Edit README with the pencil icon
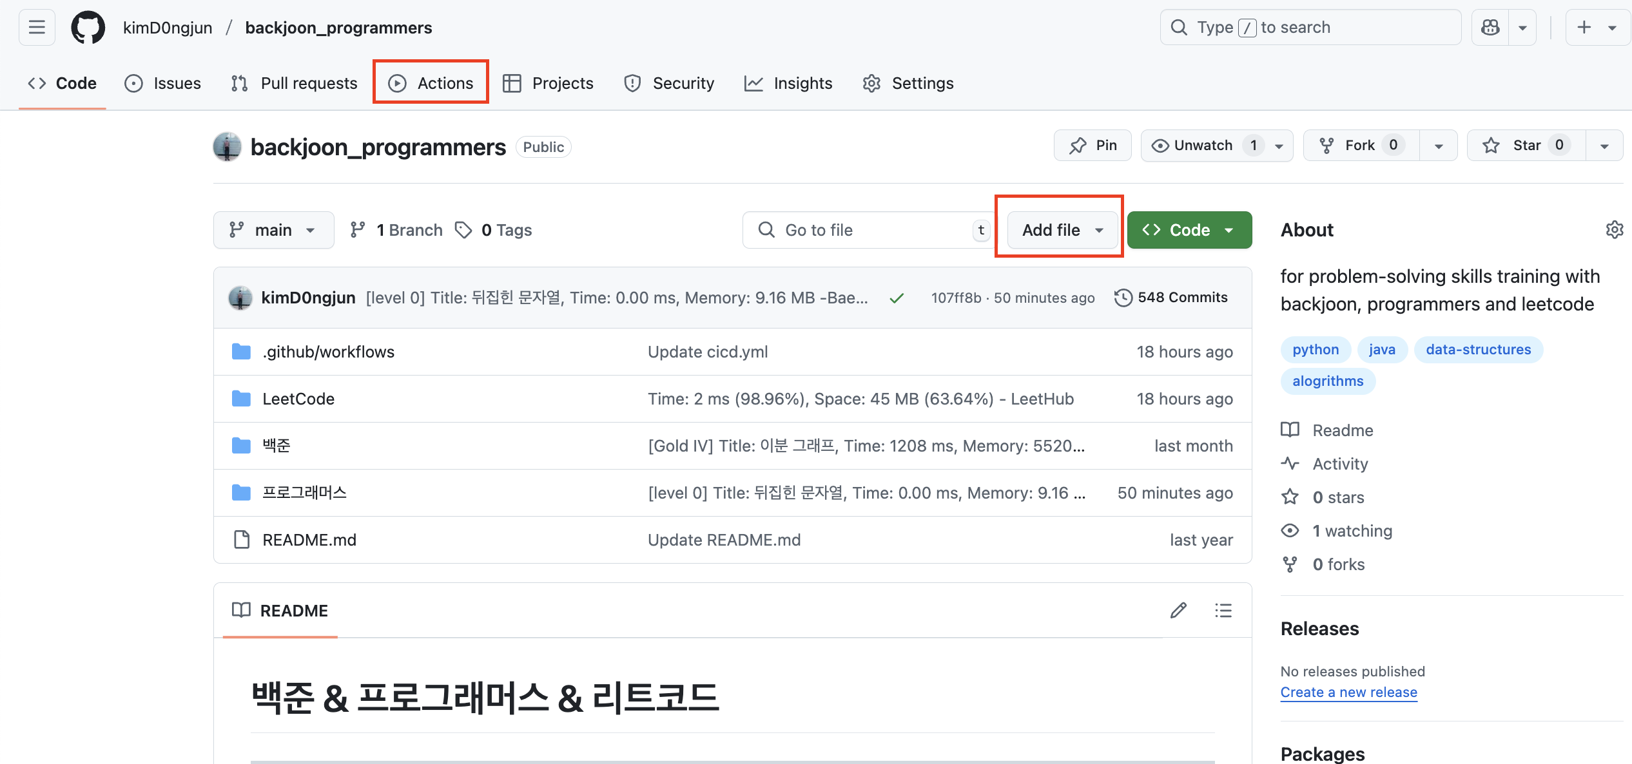 tap(1178, 610)
